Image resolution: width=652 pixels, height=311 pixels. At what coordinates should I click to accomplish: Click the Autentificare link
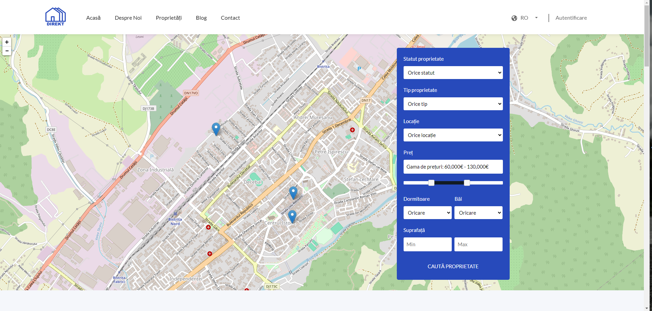tap(571, 18)
